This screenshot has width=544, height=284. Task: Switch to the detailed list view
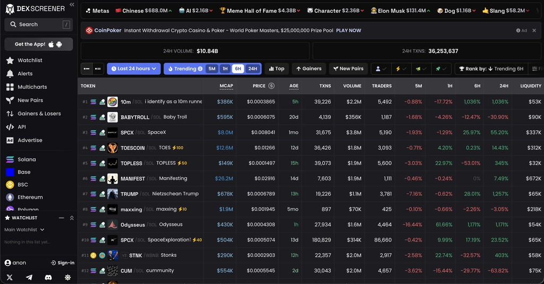pos(98,68)
